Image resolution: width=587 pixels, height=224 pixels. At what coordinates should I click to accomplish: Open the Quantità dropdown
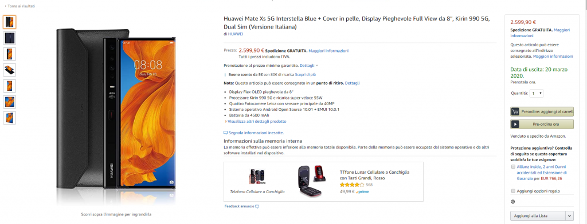coord(537,93)
